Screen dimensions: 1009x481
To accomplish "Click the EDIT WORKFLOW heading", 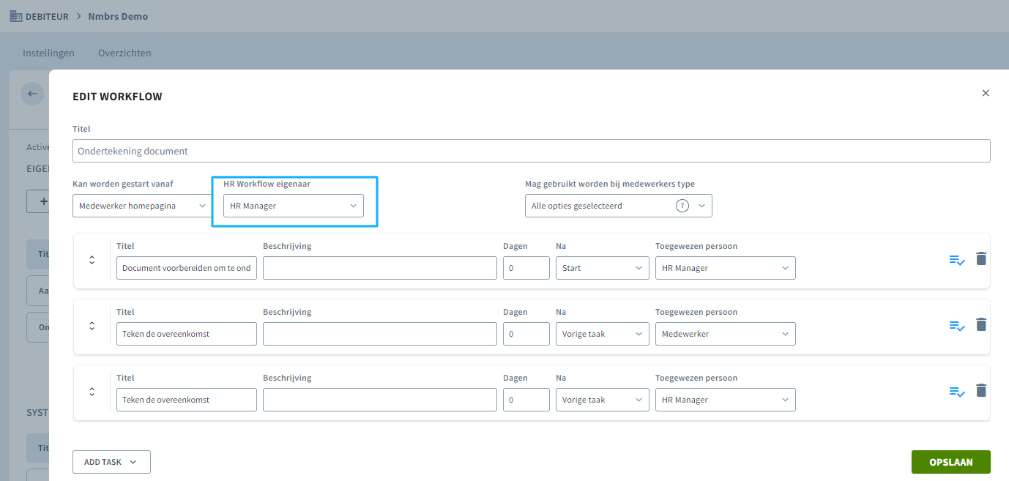I will (x=117, y=97).
